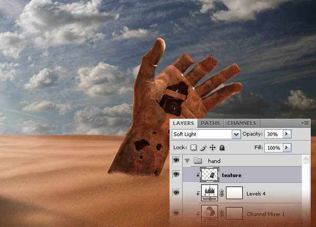Toggle visibility of the texture layer
Viewport: 316px width, 227px height.
pos(176,174)
